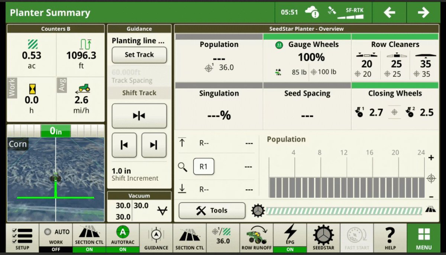Viewport: 446px width, 255px height.
Task: Tap the Guidance panel header
Action: point(139,29)
